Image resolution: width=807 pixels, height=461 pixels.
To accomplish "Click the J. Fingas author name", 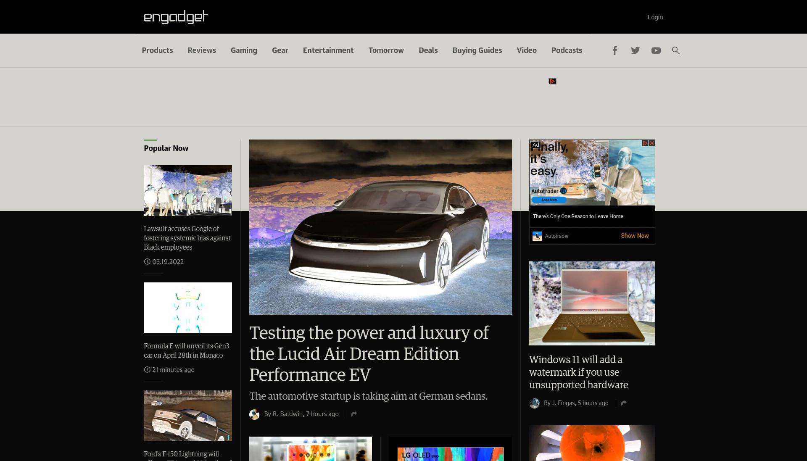I will tap(563, 403).
